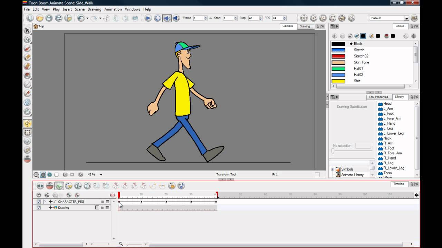Image resolution: width=442 pixels, height=248 pixels.
Task: Select the Paint bucket tool
Action: pos(27,75)
